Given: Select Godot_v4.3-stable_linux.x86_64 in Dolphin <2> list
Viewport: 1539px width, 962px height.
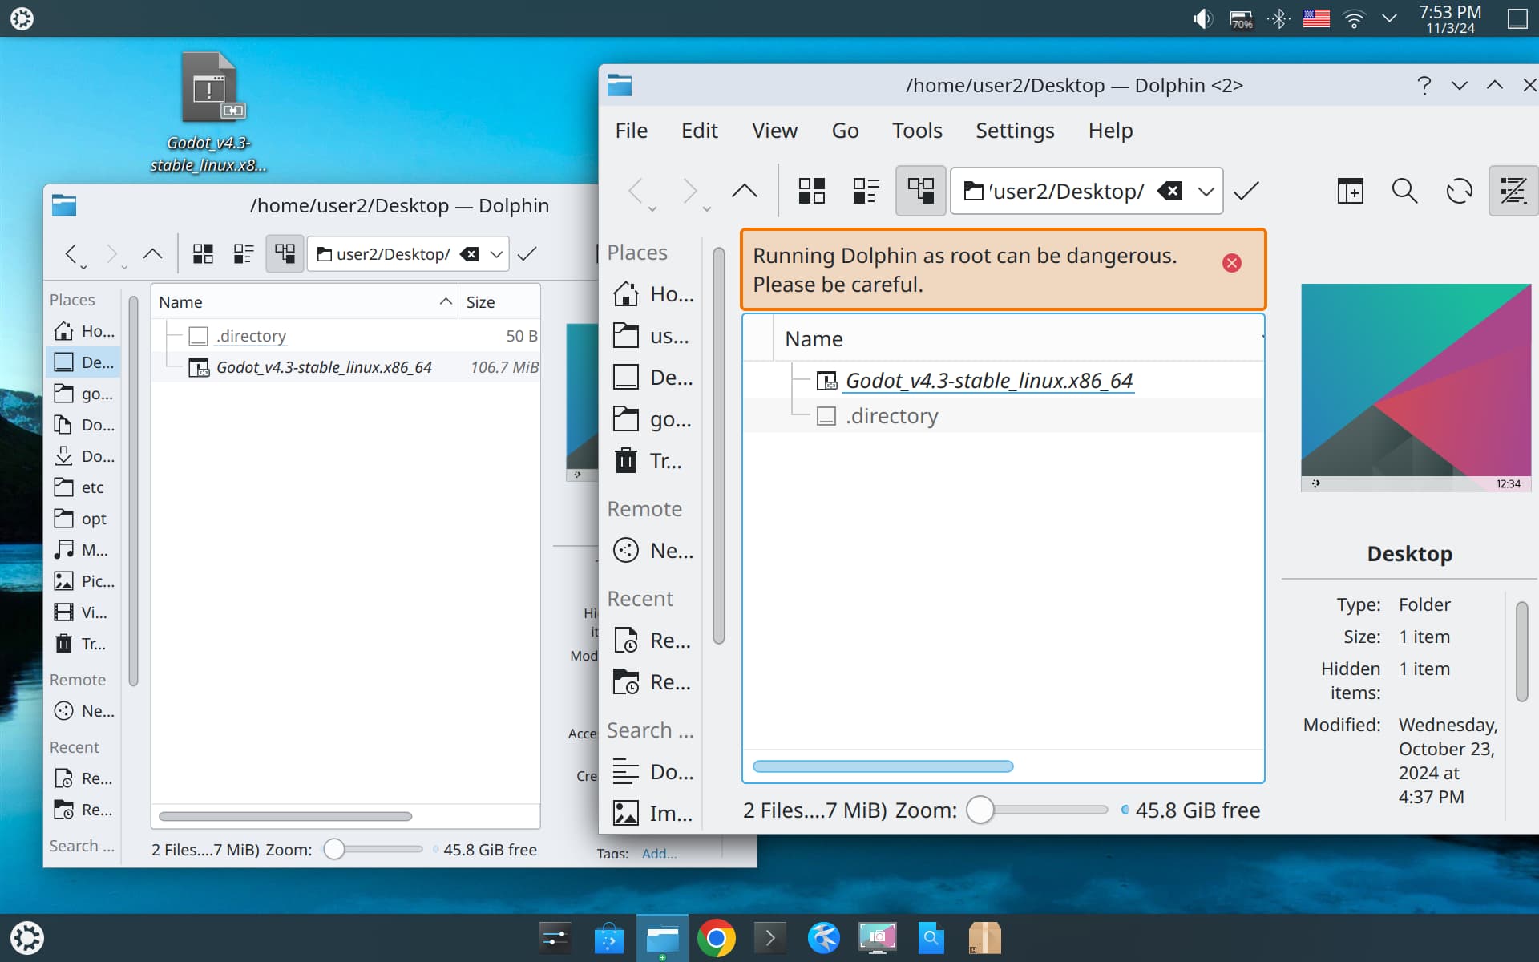Looking at the screenshot, I should [x=988, y=381].
